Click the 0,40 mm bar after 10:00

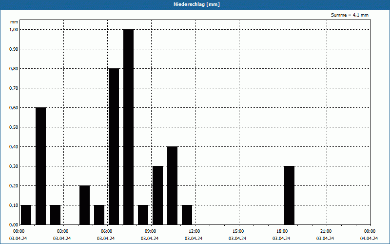tap(173, 186)
